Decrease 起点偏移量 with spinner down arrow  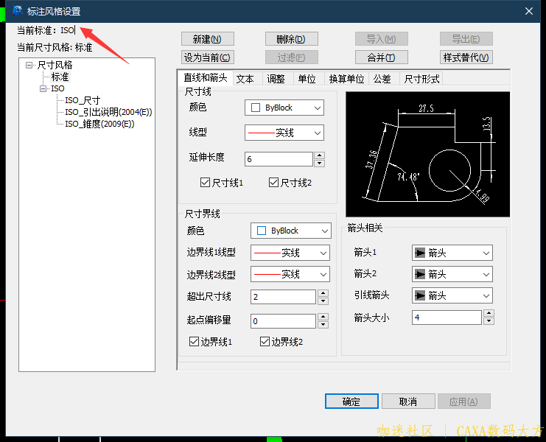coord(322,325)
